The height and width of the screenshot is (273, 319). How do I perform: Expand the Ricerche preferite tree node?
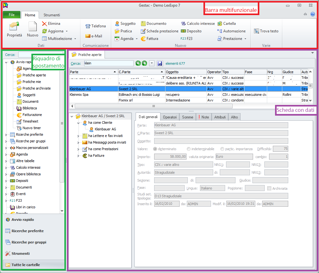coord(6,135)
